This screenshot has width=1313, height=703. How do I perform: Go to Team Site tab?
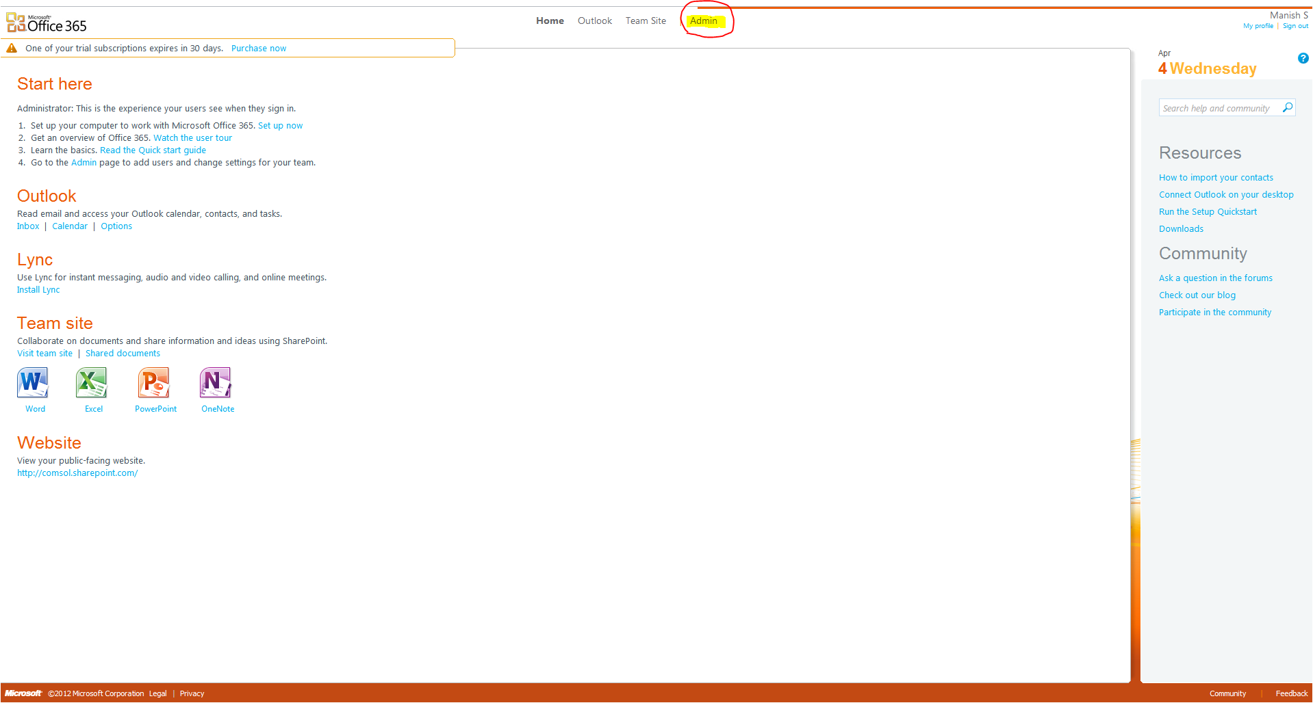pos(646,21)
